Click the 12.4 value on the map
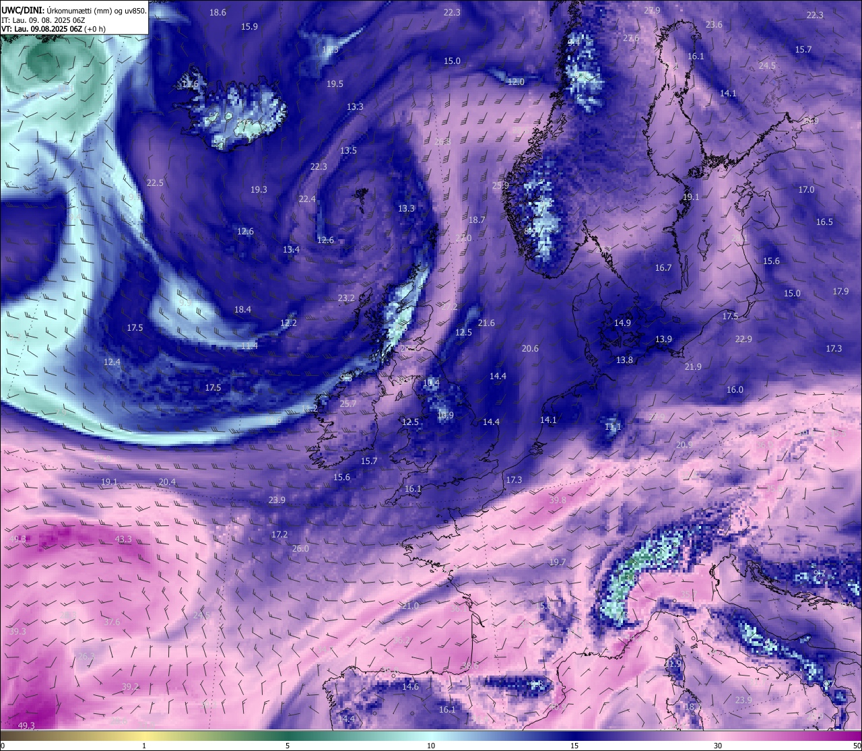 tap(112, 362)
